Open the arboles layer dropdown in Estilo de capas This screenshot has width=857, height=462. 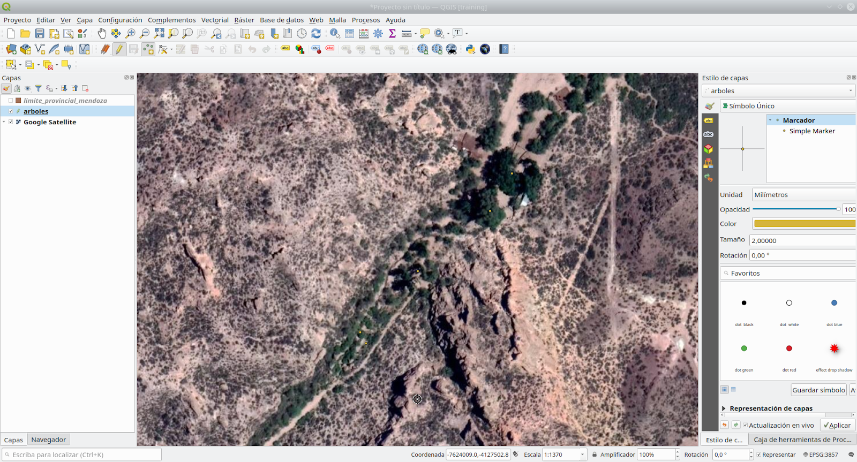click(778, 91)
